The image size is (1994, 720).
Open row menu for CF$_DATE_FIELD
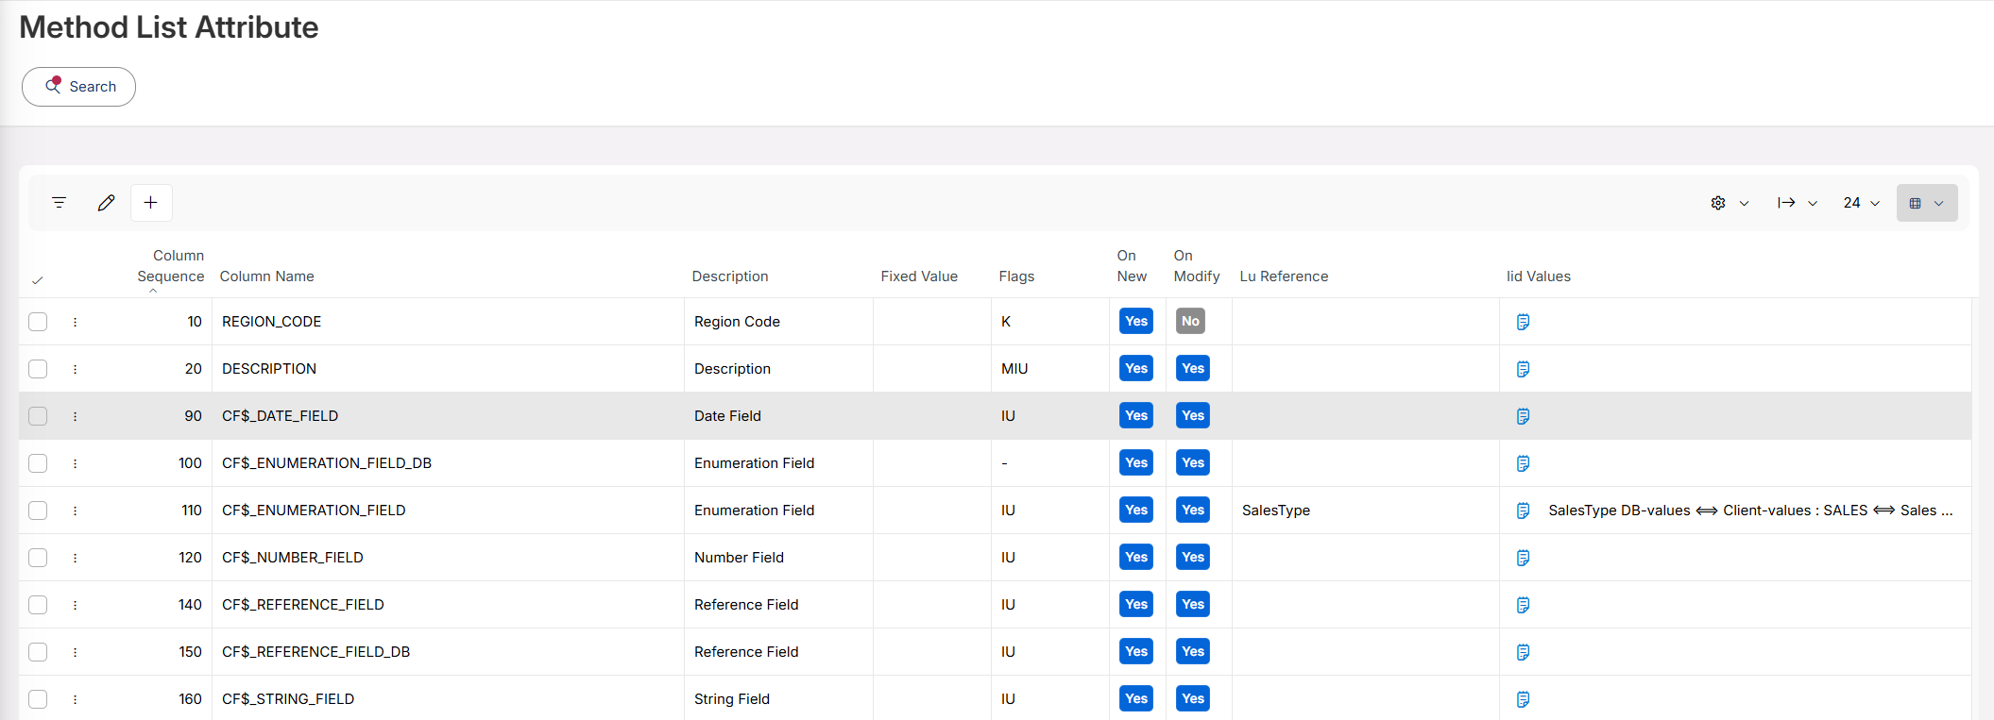coord(75,416)
